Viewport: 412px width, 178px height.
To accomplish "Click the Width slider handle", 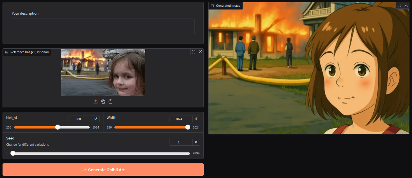I will point(187,127).
